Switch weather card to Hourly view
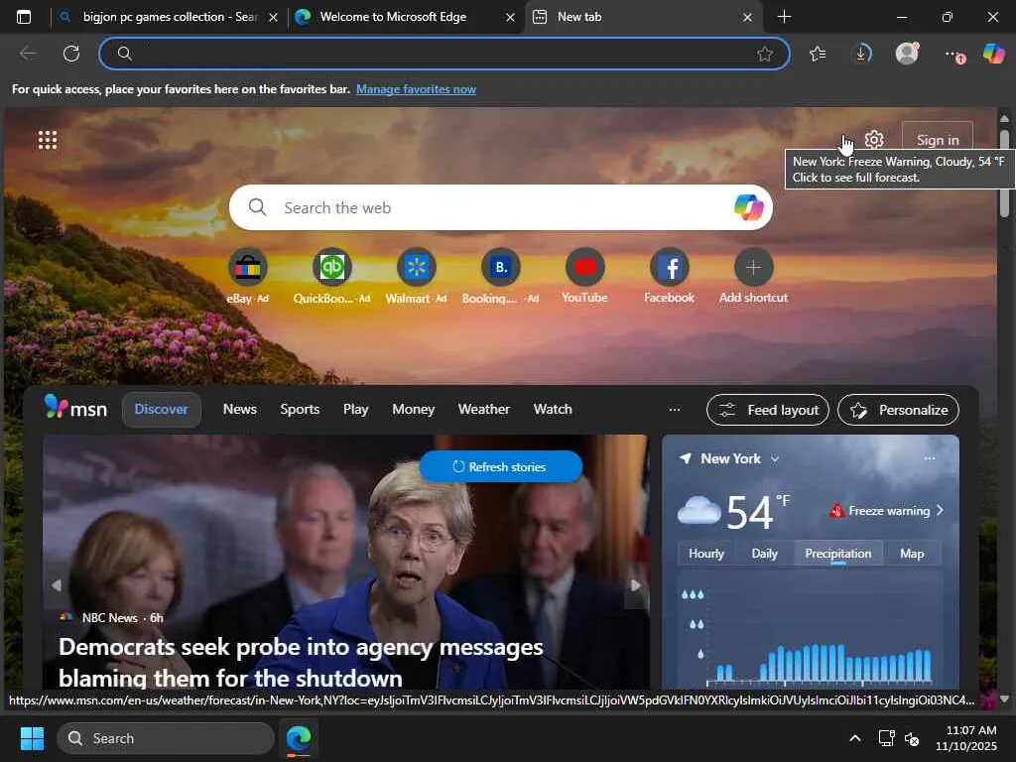This screenshot has width=1016, height=762. click(x=706, y=554)
